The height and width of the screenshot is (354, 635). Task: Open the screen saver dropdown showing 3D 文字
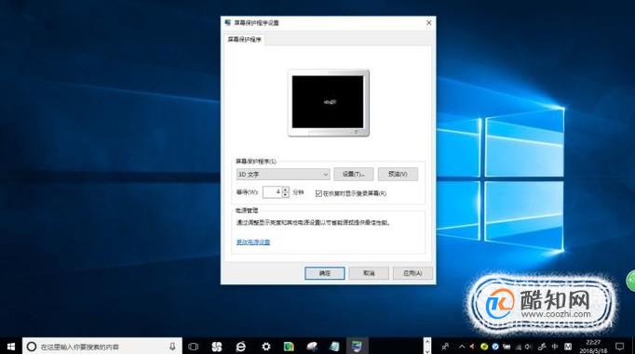click(283, 174)
